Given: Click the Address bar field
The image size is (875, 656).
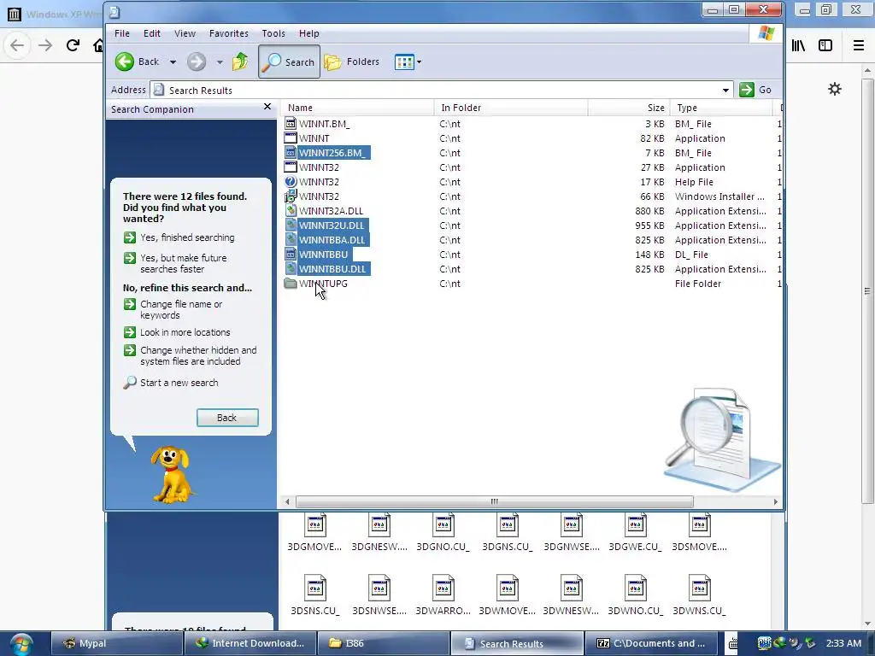Looking at the screenshot, I should click(x=441, y=90).
